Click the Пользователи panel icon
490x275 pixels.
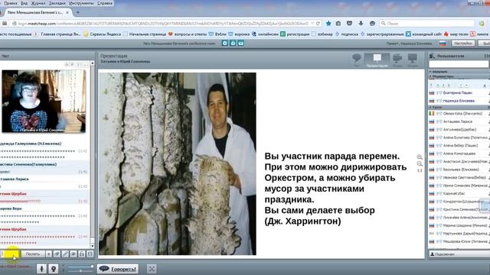point(432,56)
